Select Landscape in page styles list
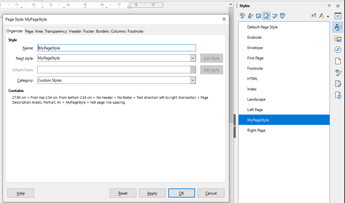The width and height of the screenshot is (345, 203). tap(256, 99)
